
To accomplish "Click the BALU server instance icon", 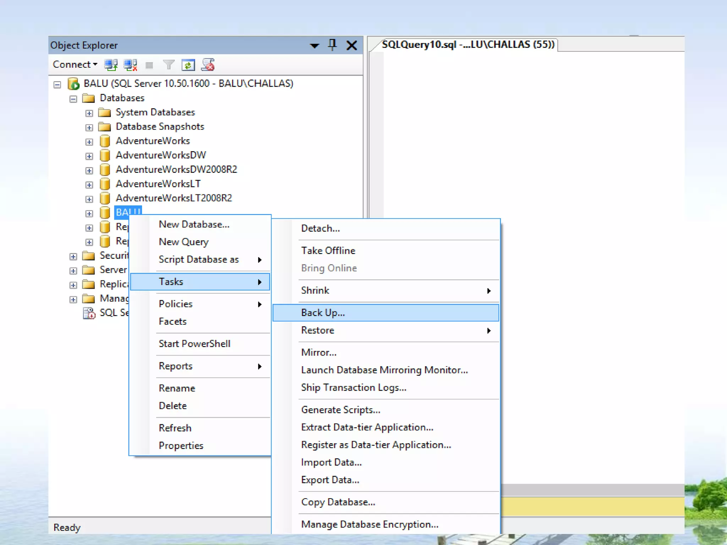I will pos(73,84).
